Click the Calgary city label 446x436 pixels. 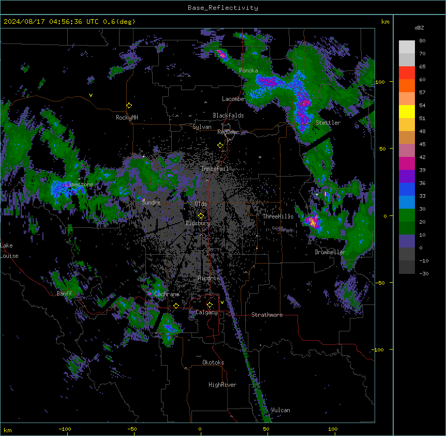[x=207, y=312]
